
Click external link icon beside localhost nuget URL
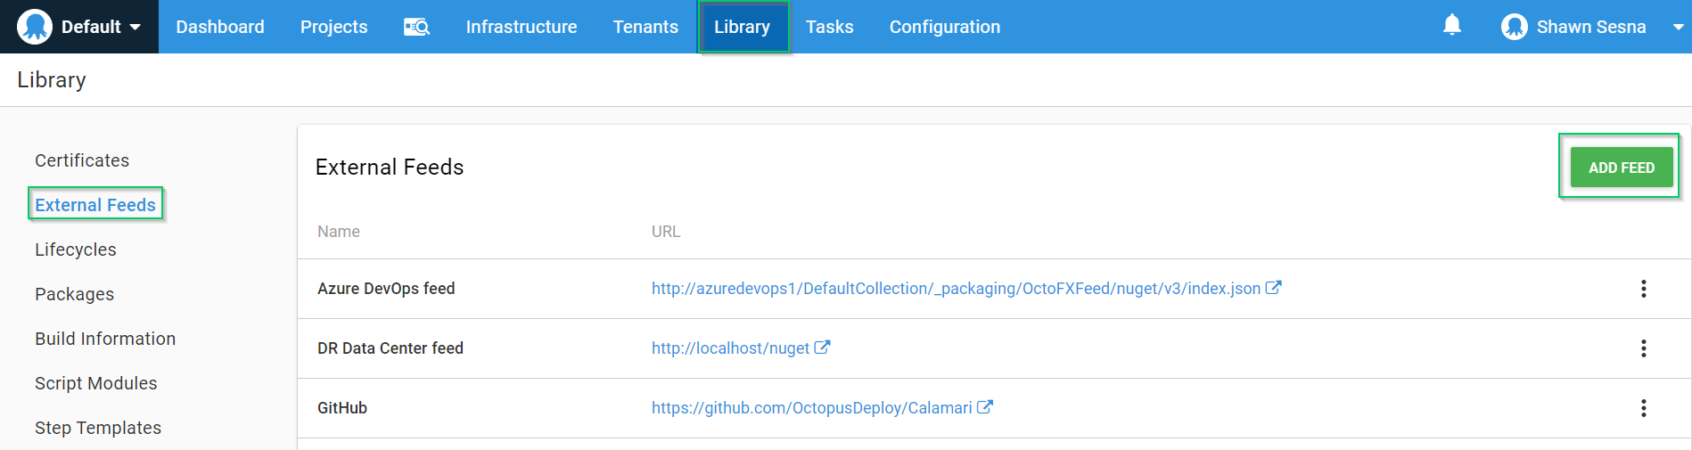822,348
